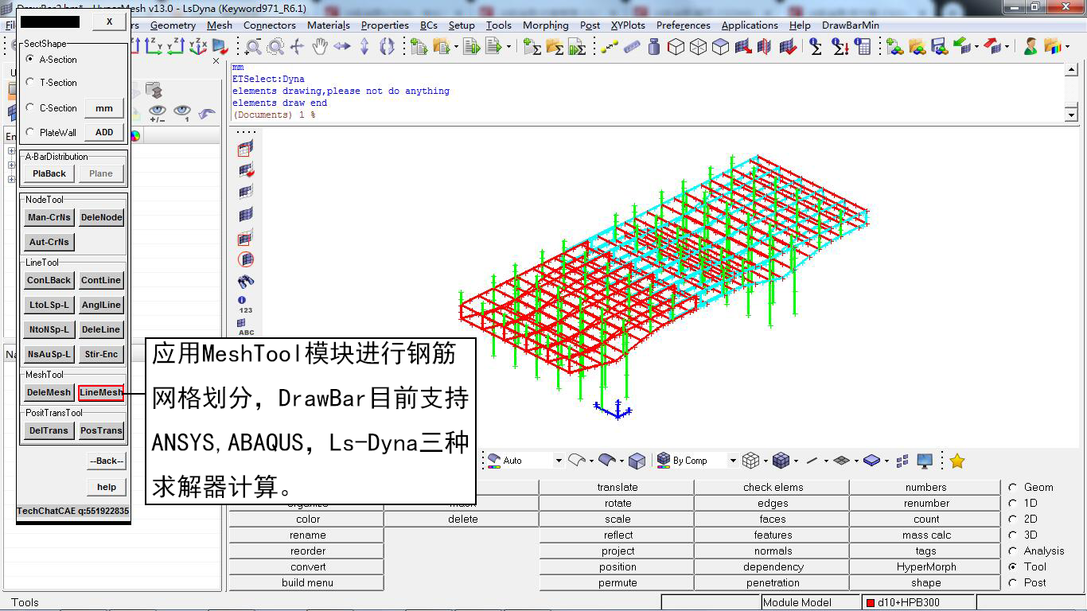Click the sigma summary toolbar icon

[816, 45]
